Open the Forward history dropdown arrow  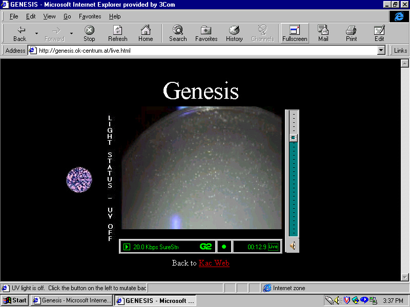(71, 33)
